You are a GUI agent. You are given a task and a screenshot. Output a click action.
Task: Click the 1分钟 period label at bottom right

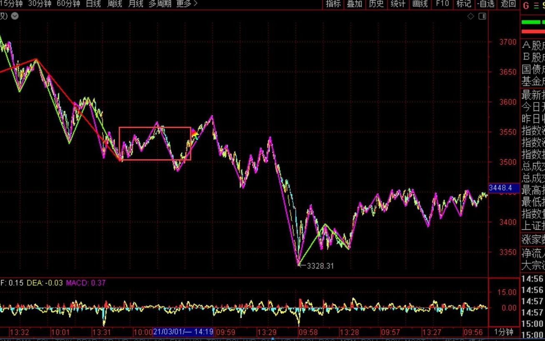(504, 332)
